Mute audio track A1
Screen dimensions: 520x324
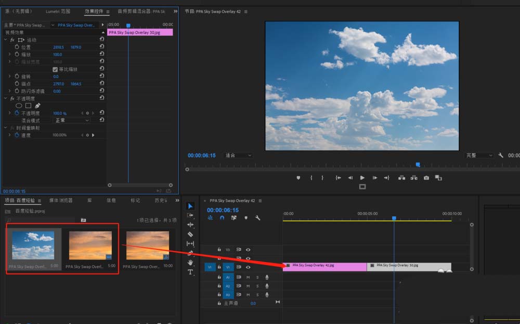(x=248, y=277)
